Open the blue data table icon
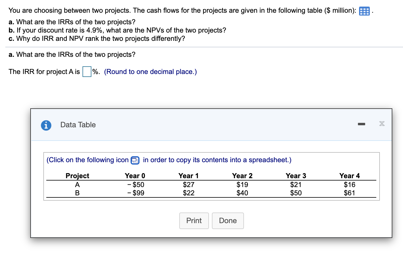The width and height of the screenshot is (403, 256). (364, 10)
